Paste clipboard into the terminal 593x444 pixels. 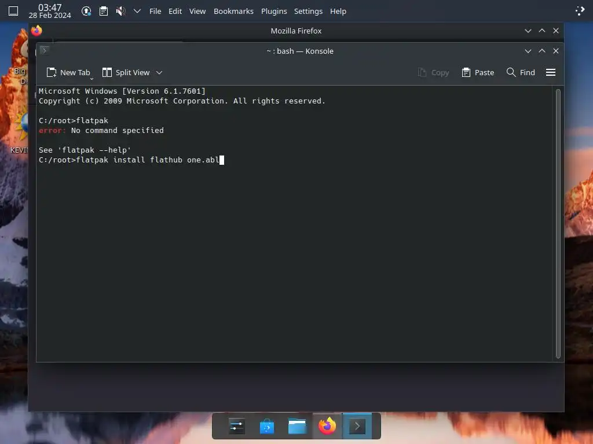tap(478, 72)
